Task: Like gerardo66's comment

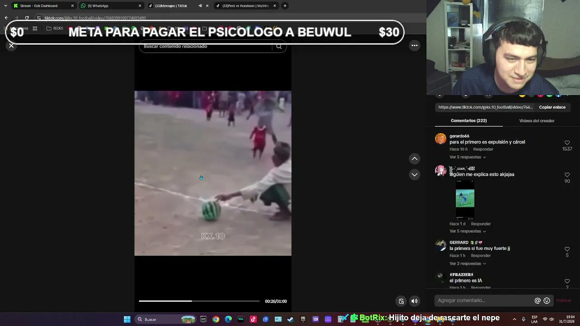Action: click(x=567, y=143)
